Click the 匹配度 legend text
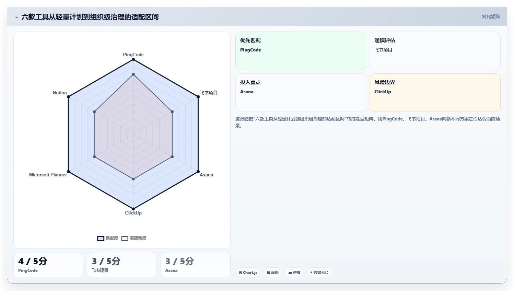The height and width of the screenshot is (291, 514). click(112, 238)
